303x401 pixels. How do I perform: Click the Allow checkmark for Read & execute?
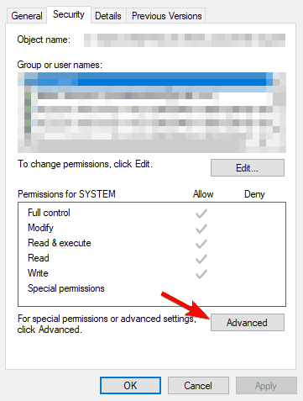(x=201, y=244)
